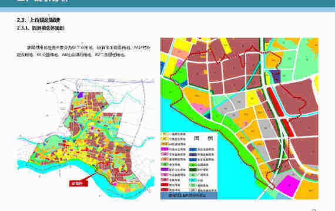Image resolution: width=335 pixels, height=211 pixels.
Task: Click the body paragraph text under headings
Action: (x=83, y=51)
